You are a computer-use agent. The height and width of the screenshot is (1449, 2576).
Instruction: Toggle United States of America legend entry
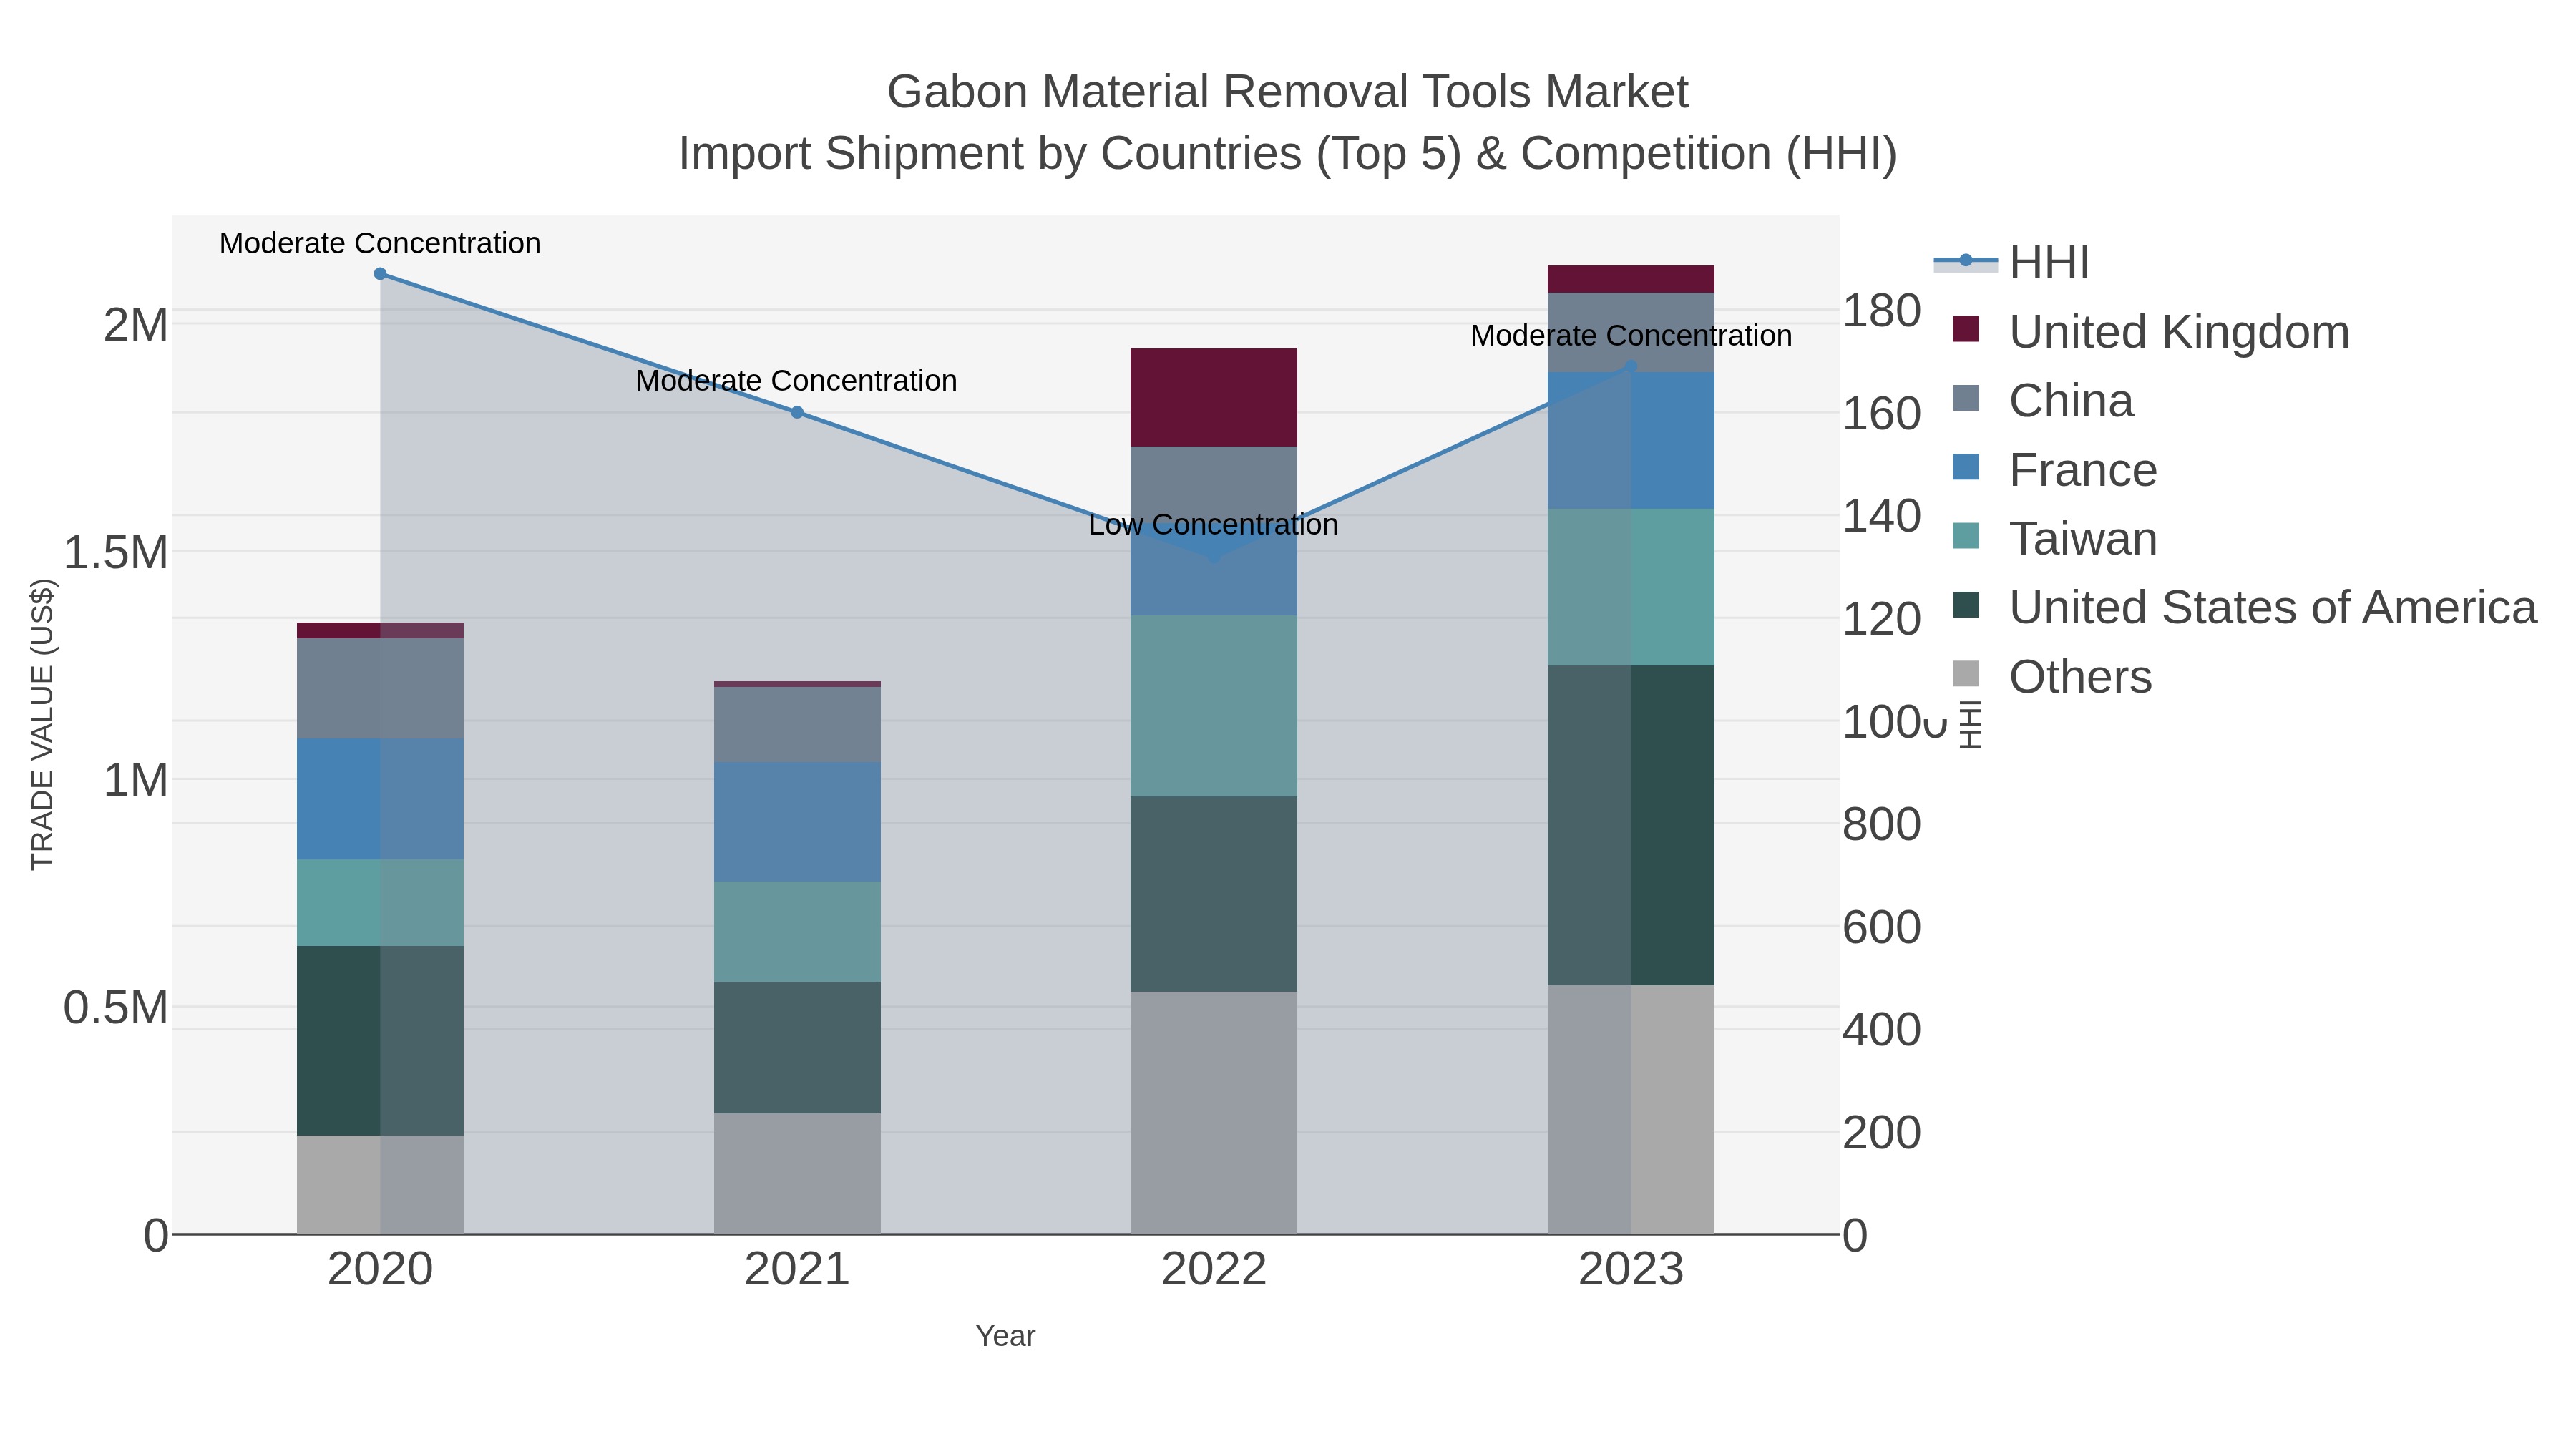[x=2244, y=607]
